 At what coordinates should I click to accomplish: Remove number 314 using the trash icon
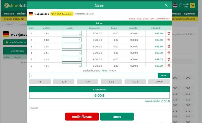point(169,46)
